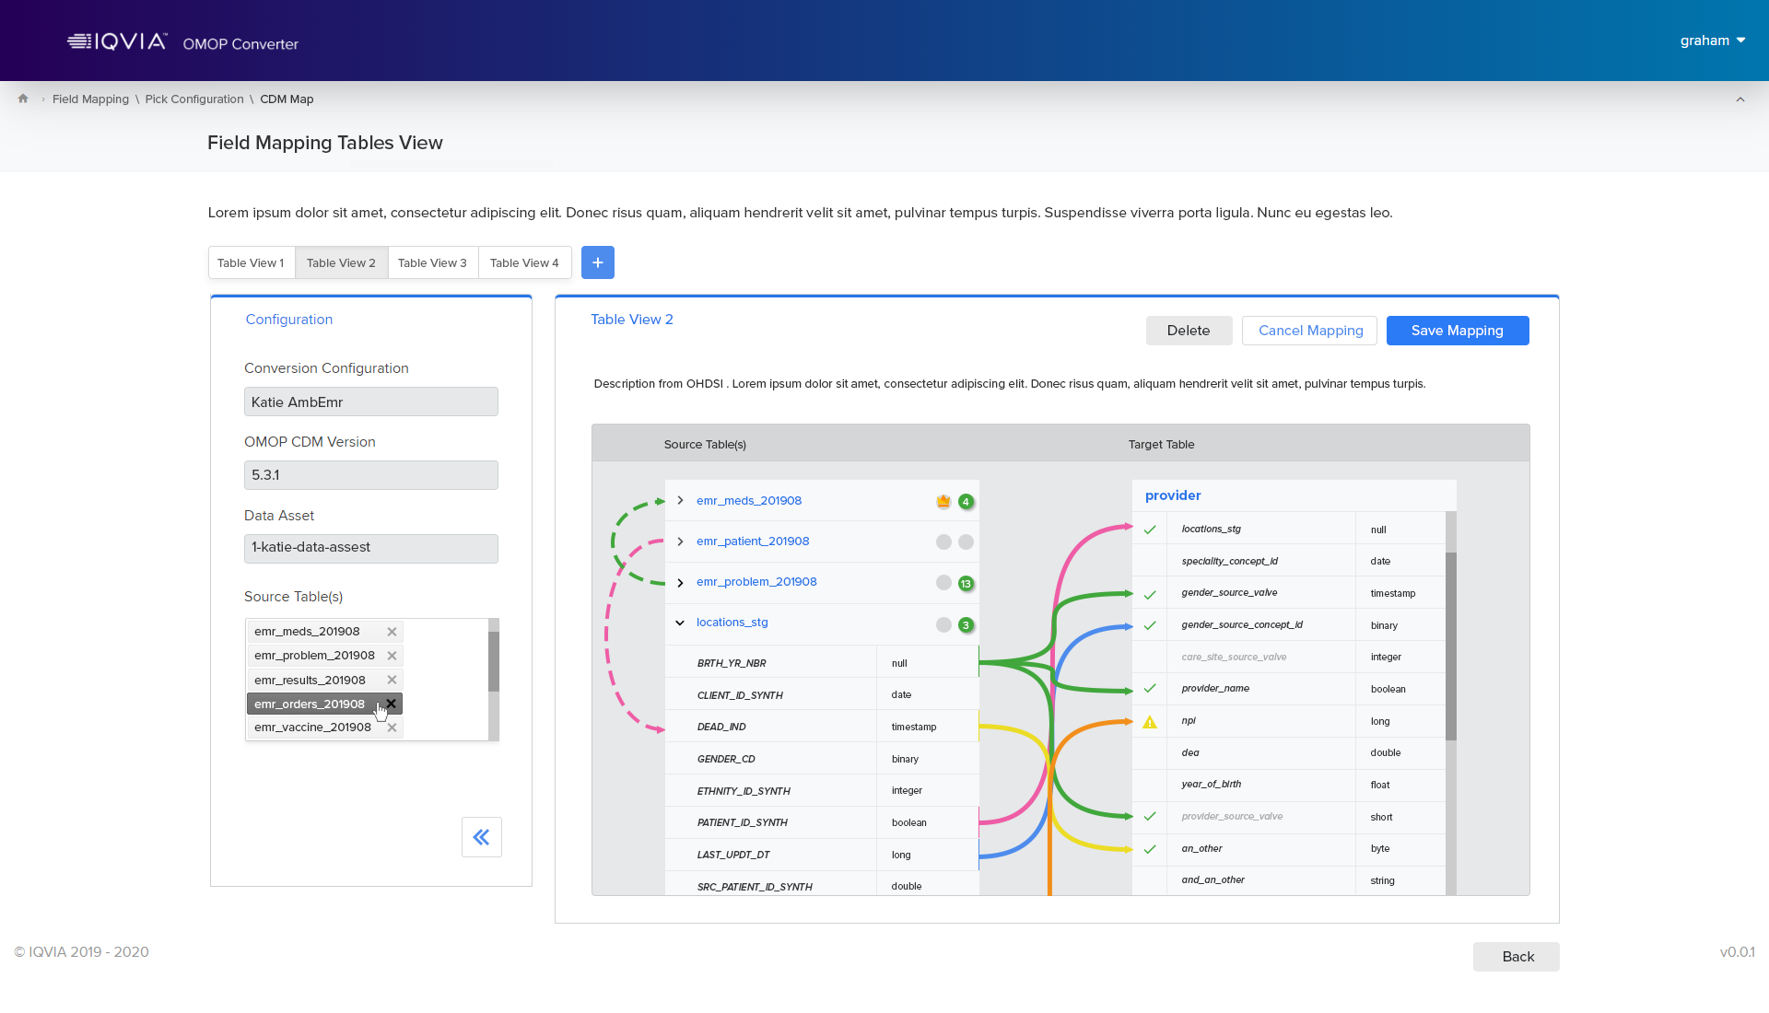Click green badge 13 on emr_problem_201908
Image resolution: width=1769 pixels, height=1013 pixels.
click(x=966, y=583)
